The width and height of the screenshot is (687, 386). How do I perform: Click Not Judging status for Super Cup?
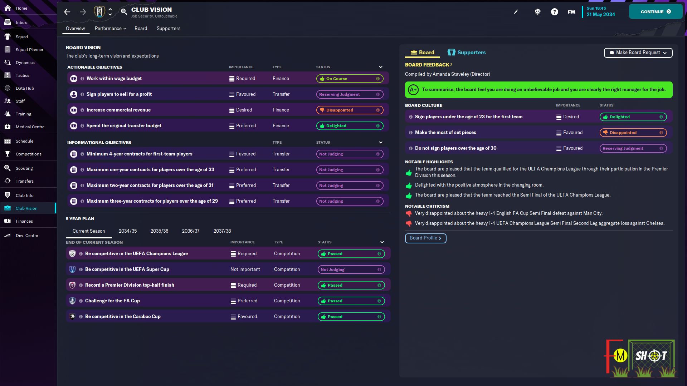tap(351, 269)
